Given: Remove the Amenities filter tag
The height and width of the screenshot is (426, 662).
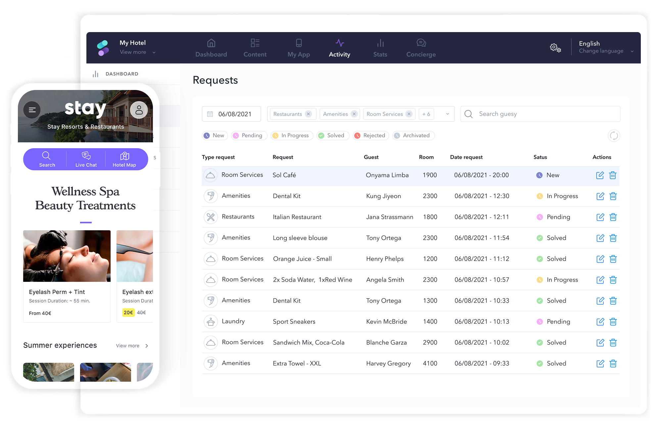Looking at the screenshot, I should click(x=355, y=114).
